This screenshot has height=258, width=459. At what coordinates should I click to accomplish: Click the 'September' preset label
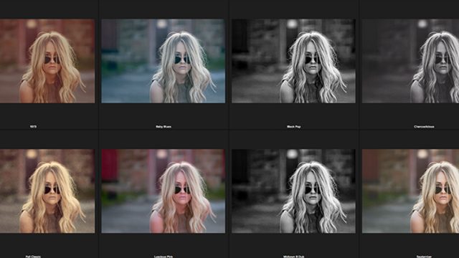pyautogui.click(x=424, y=257)
